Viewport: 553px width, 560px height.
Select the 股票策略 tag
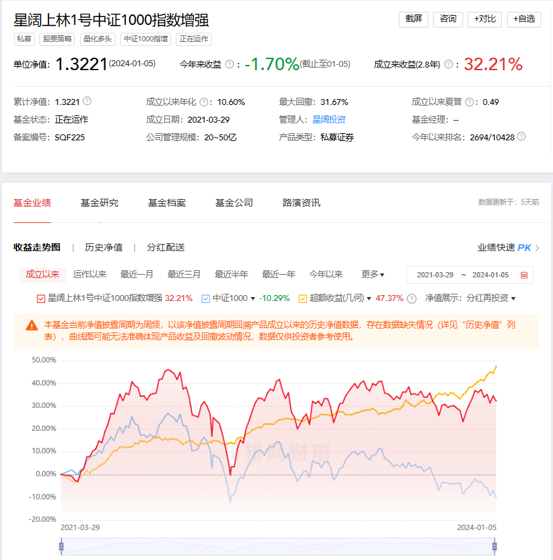tap(57, 39)
